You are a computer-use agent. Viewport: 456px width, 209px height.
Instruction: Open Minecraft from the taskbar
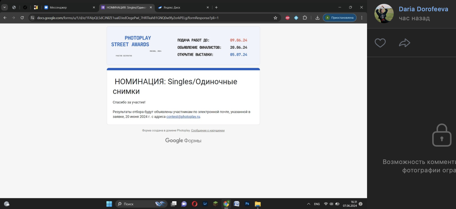click(215, 204)
